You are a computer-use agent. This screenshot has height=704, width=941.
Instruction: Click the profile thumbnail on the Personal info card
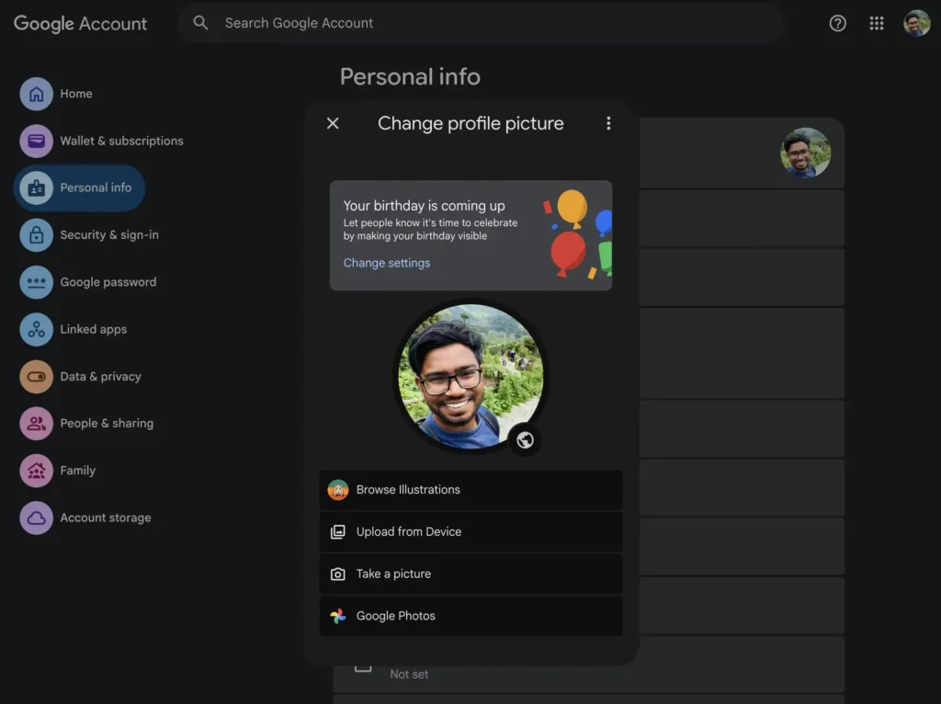(x=805, y=153)
